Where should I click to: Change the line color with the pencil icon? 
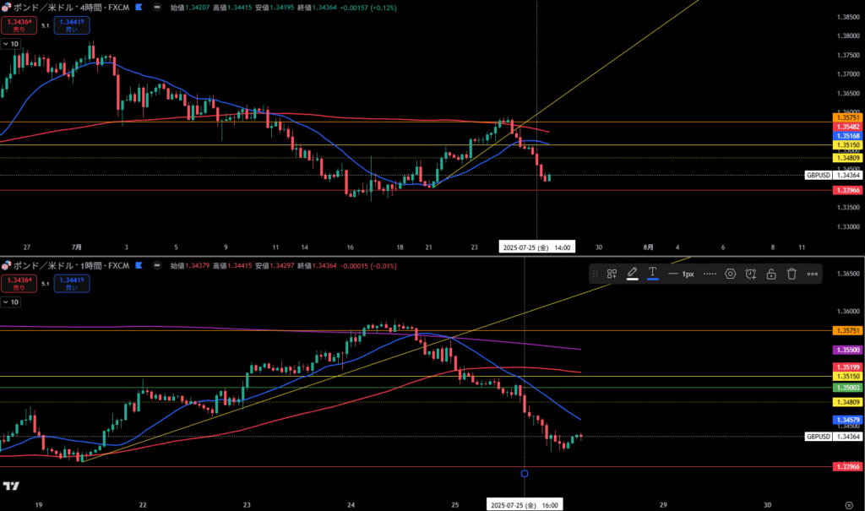632,273
